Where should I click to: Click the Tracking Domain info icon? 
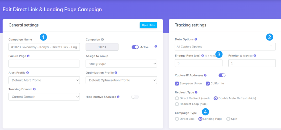pyautogui.click(x=34, y=89)
